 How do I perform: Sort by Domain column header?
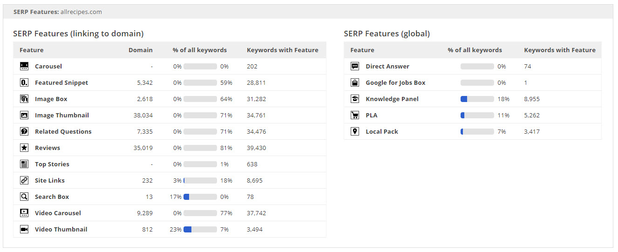click(140, 50)
